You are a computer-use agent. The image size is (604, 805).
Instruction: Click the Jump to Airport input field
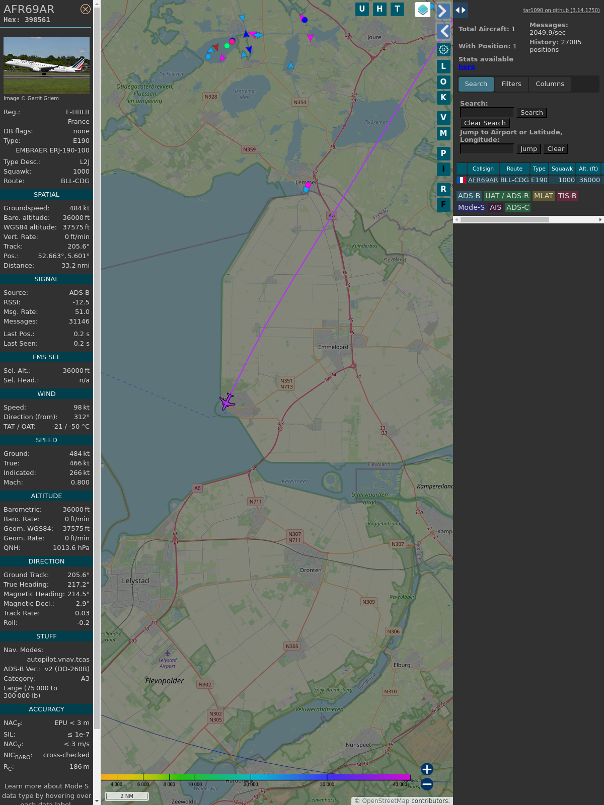click(x=487, y=148)
